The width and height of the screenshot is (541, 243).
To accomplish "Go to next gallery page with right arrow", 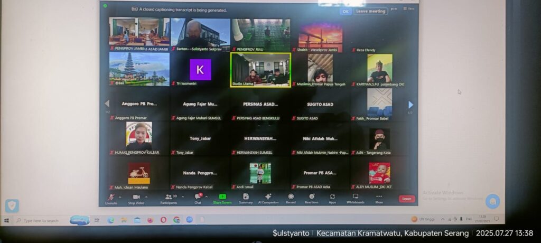I will point(411,105).
